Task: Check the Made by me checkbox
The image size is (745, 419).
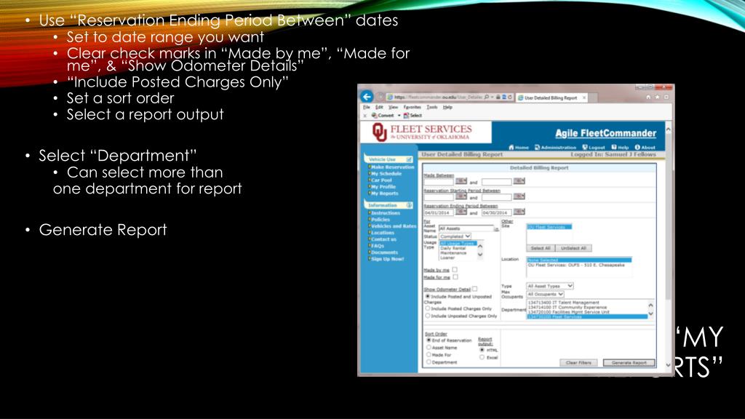Action: pyautogui.click(x=455, y=270)
